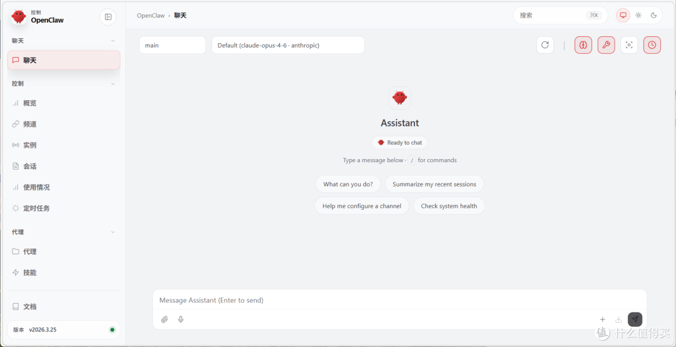Open 使用情况 usage in sidebar
The image size is (676, 347).
pyautogui.click(x=64, y=187)
